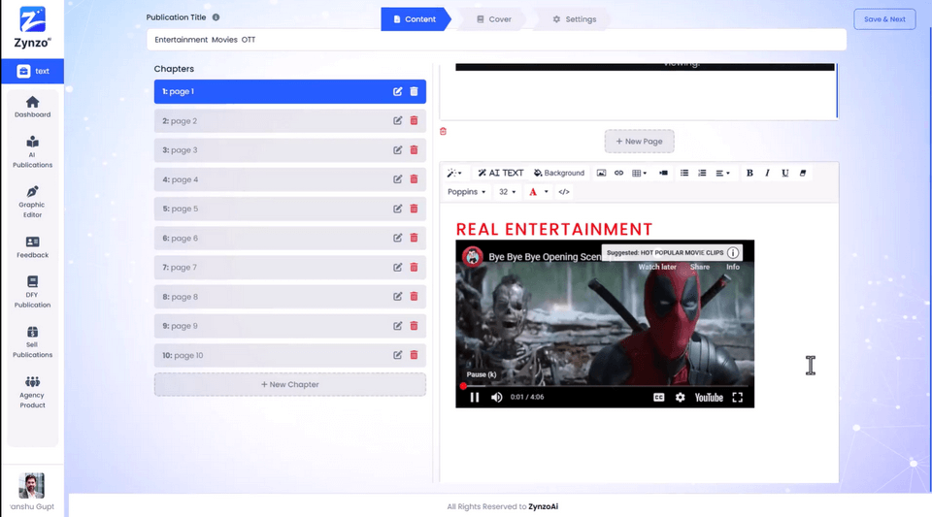The image size is (932, 517).
Task: Delete chapter 10: page 10
Action: 414,355
